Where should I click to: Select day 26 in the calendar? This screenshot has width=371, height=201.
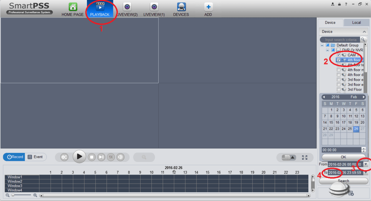356,129
